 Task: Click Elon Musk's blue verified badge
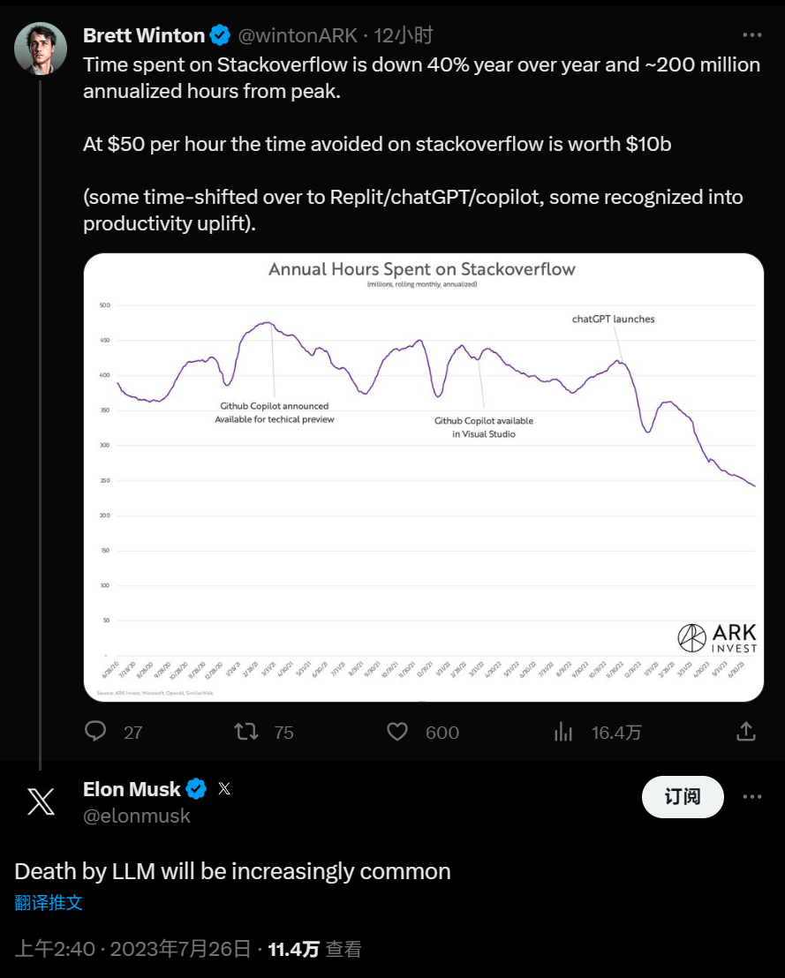(196, 789)
